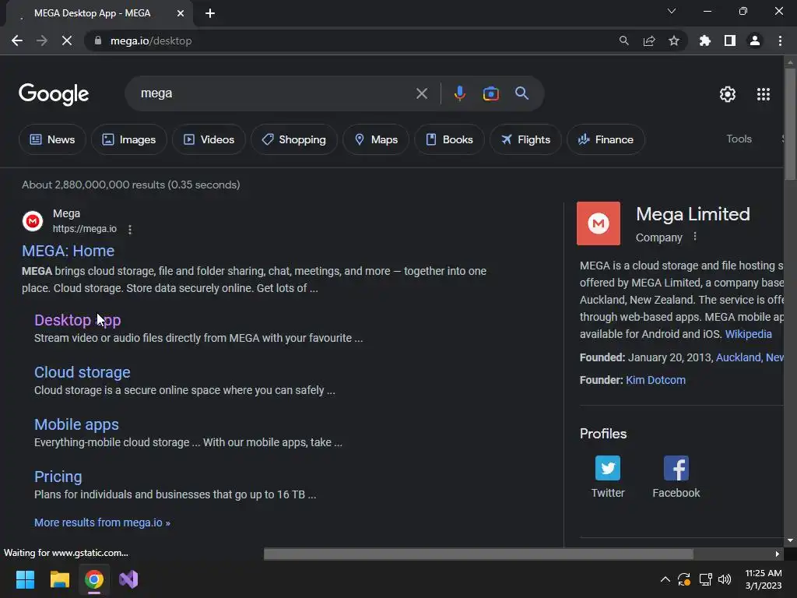Follow the Auckland location link

pyautogui.click(x=750, y=357)
